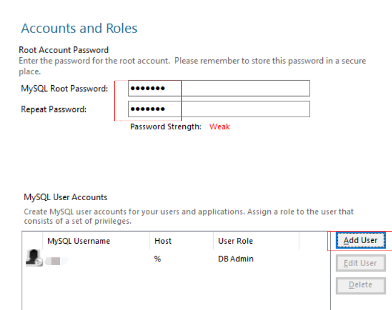Click the Add User button

pyautogui.click(x=360, y=240)
